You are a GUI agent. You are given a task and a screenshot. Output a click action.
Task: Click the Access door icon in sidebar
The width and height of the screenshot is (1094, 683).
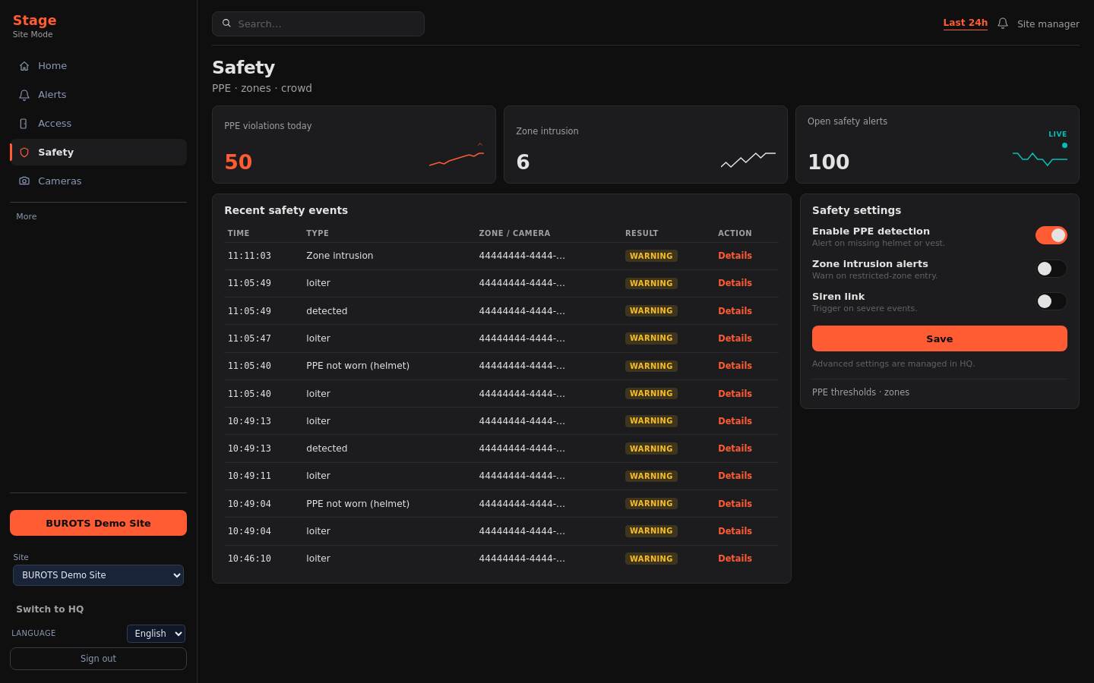(x=24, y=124)
